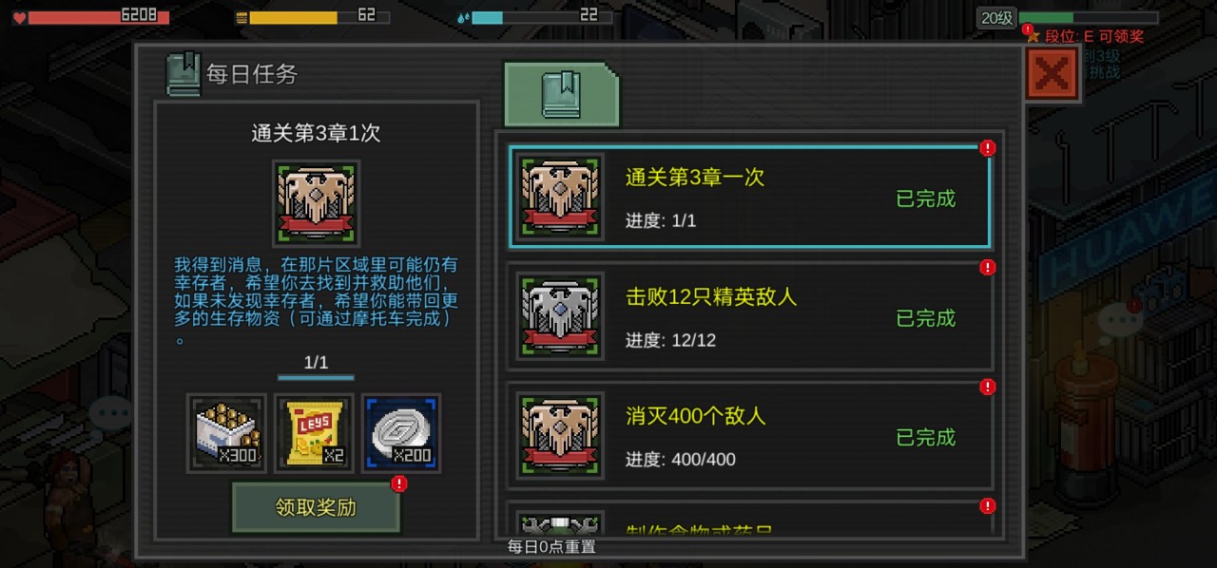Click the 每日任务 book icon in header
1217x568 pixels.
[183, 74]
